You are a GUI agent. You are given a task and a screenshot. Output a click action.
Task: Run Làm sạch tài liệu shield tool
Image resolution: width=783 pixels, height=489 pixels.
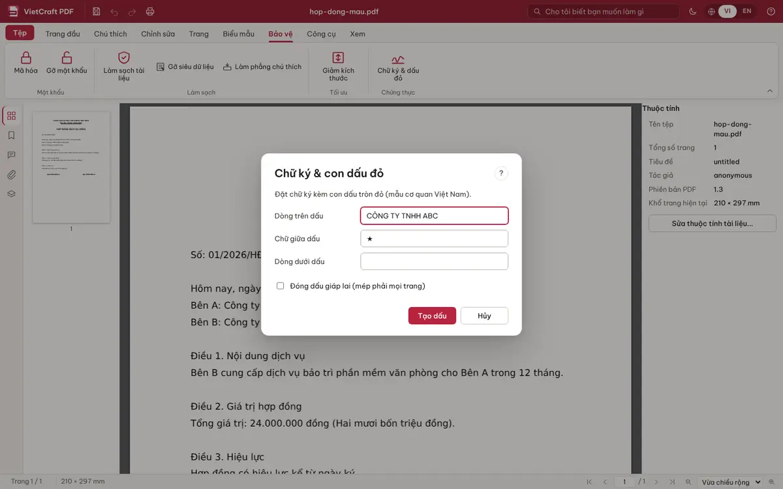click(x=124, y=66)
